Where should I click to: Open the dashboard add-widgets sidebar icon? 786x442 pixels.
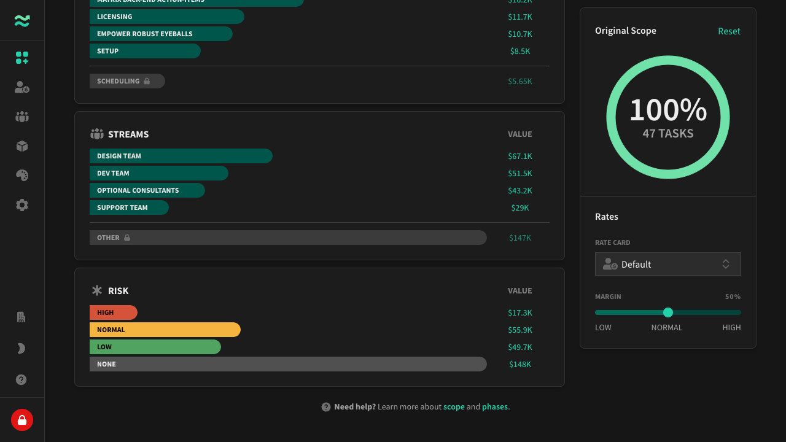[22, 58]
